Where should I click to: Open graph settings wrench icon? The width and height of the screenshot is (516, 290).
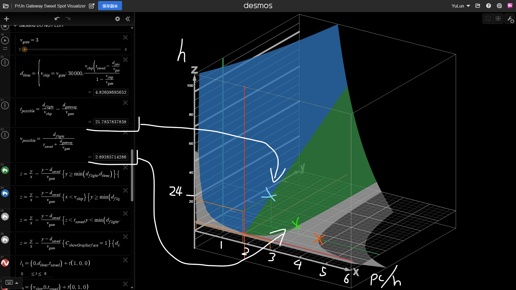510,19
